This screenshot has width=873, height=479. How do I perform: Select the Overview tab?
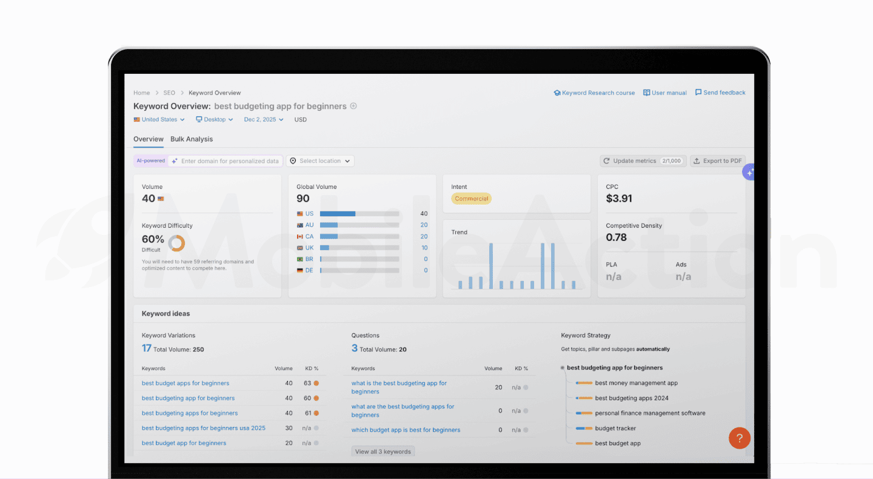point(149,139)
